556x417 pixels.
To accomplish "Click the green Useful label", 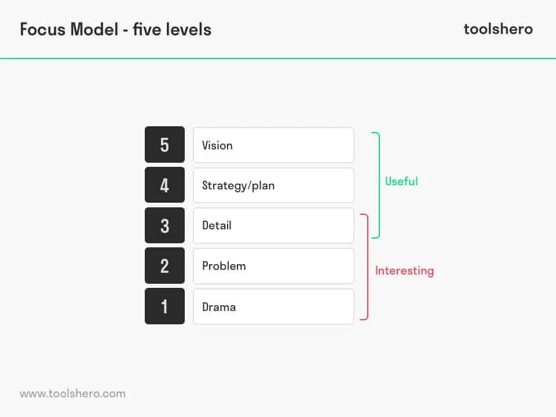I will coord(401,181).
